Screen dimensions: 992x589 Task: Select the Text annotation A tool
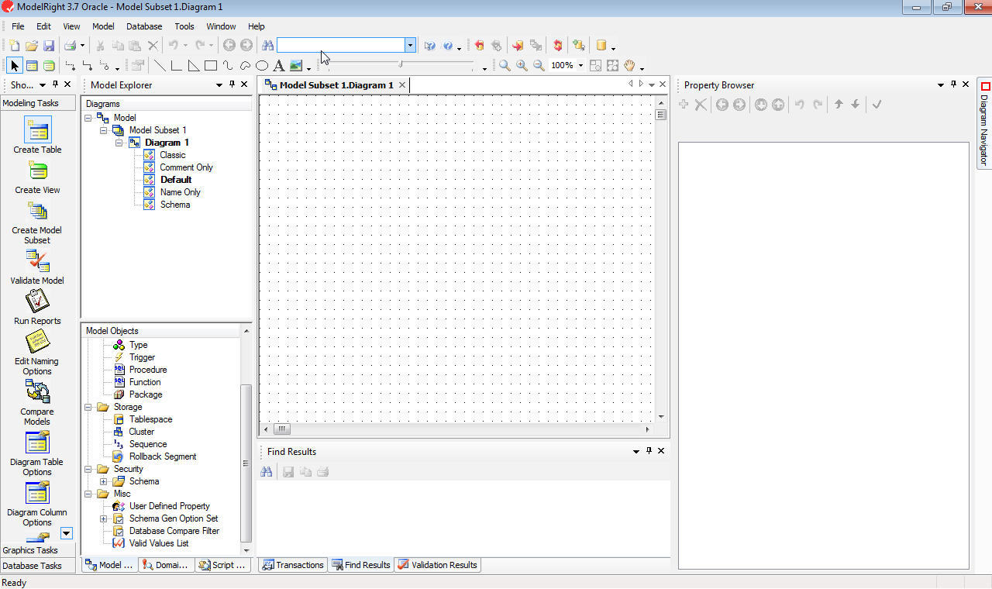(279, 66)
